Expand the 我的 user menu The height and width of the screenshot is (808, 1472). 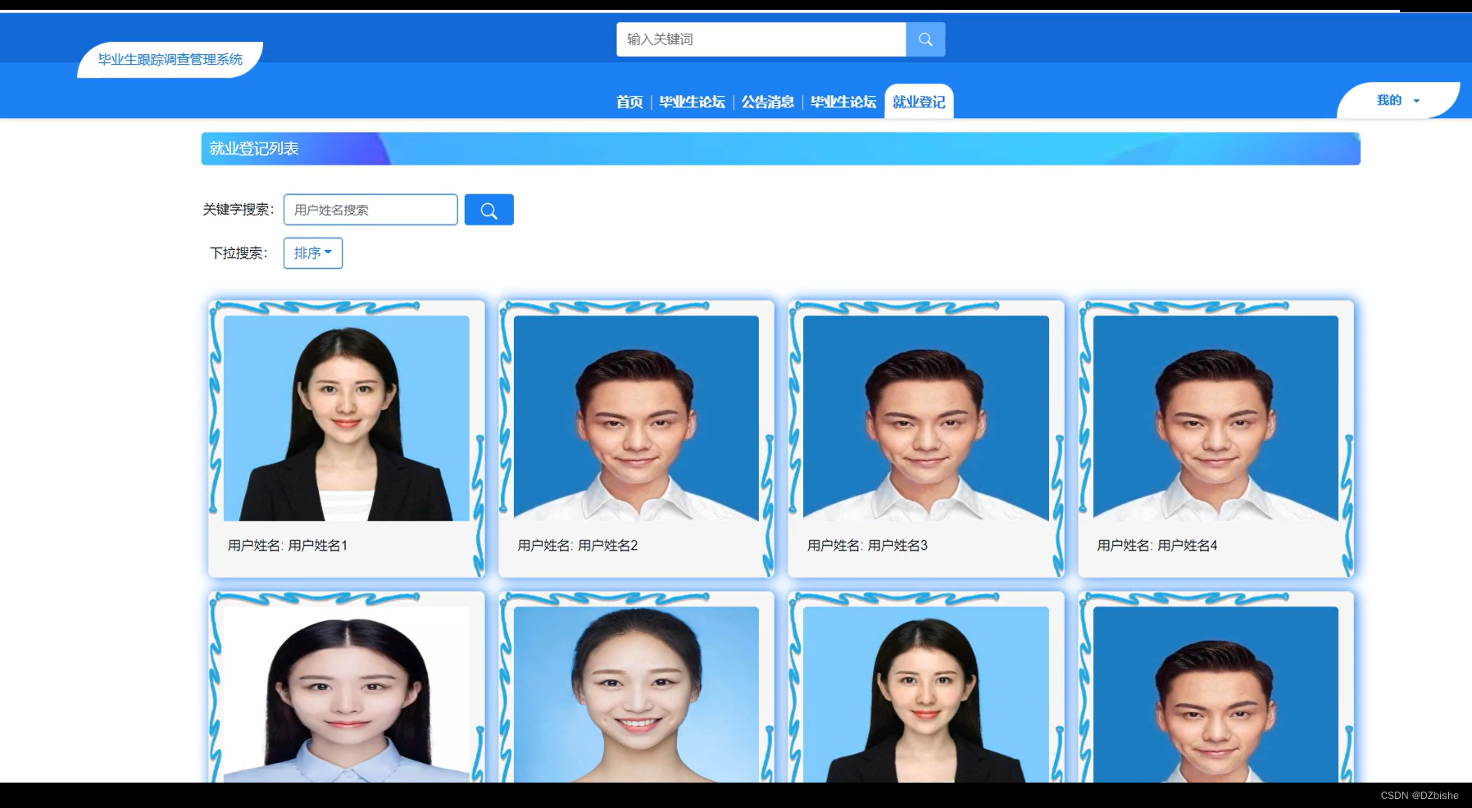[x=1398, y=100]
